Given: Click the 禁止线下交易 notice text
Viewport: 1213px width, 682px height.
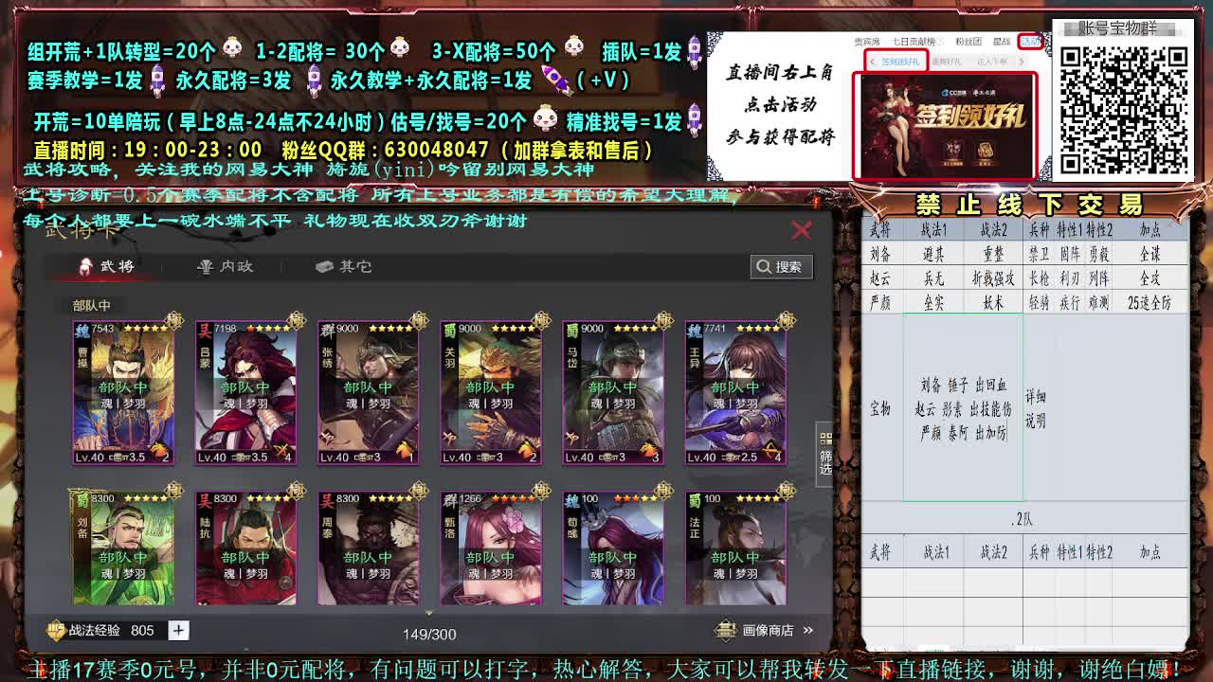Looking at the screenshot, I should (x=1028, y=205).
